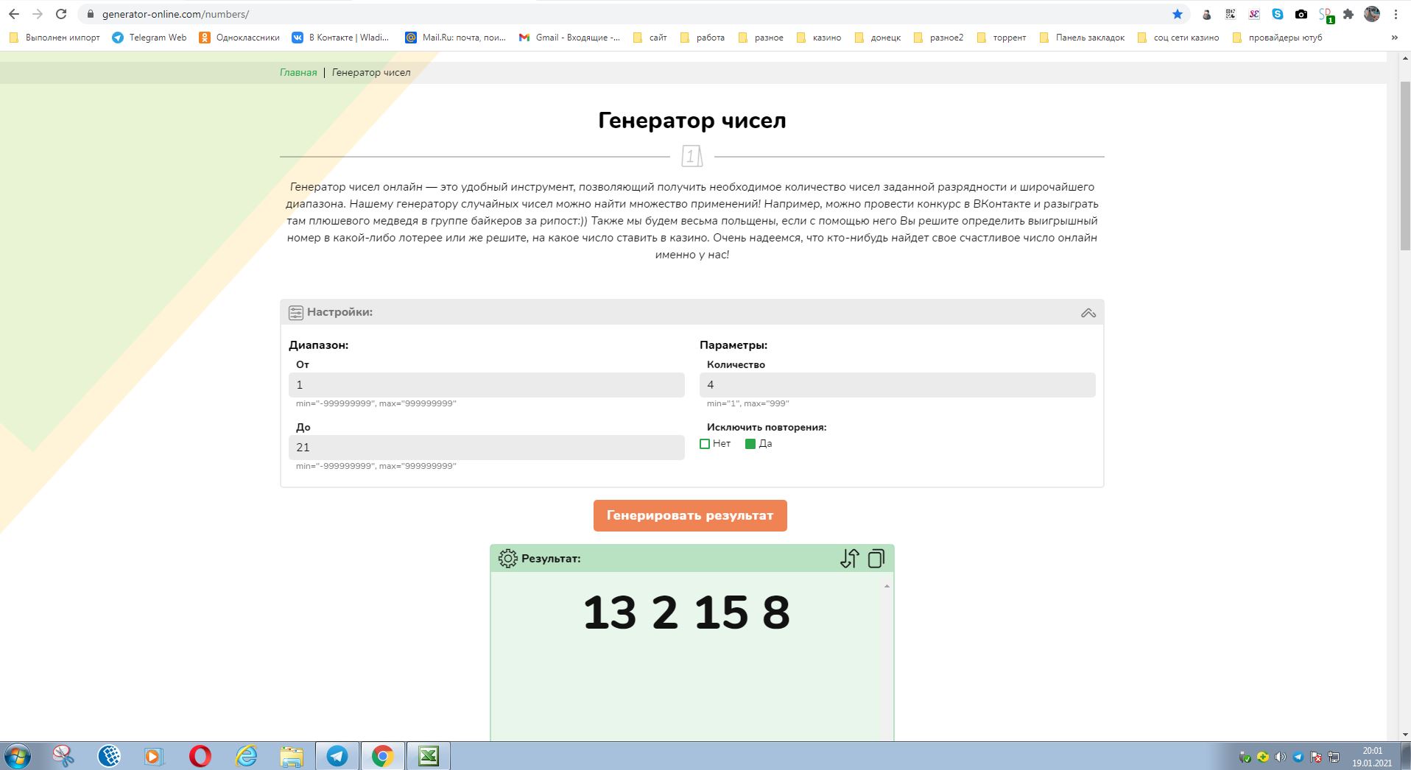The height and width of the screenshot is (770, 1411).
Task: Open the торрент bookmarks folder
Action: tap(1002, 38)
